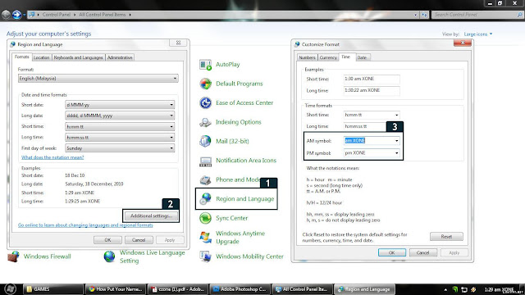Click Reset button in Customize Format
The height and width of the screenshot is (295, 525).
pyautogui.click(x=446, y=237)
